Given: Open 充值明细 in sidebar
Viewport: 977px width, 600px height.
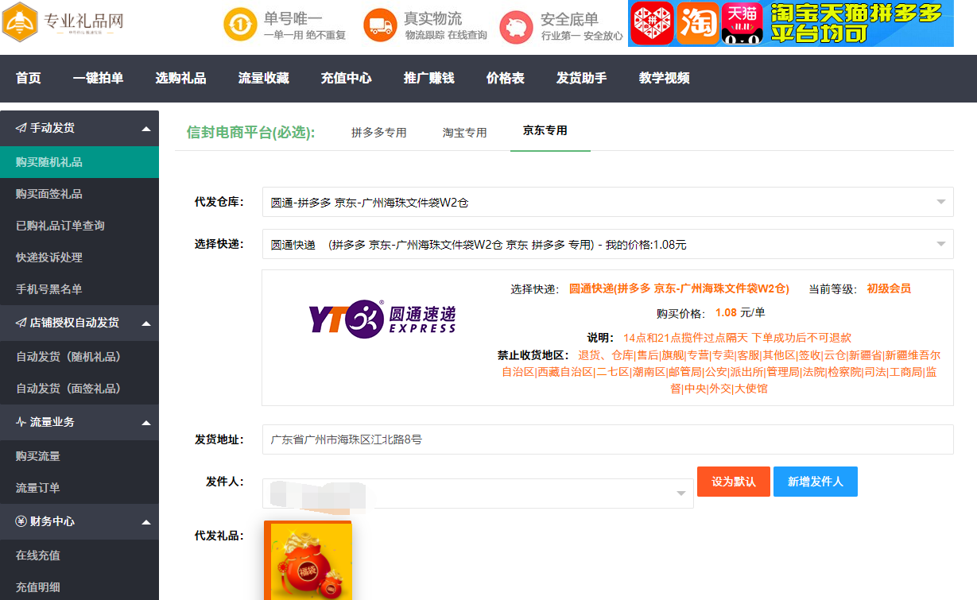Looking at the screenshot, I should [79, 587].
